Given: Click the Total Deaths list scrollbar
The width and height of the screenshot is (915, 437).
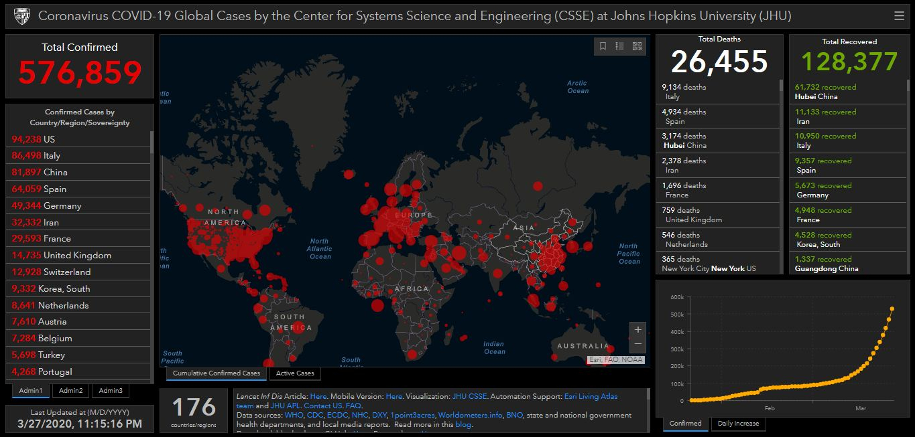Looking at the screenshot, I should 780,86.
